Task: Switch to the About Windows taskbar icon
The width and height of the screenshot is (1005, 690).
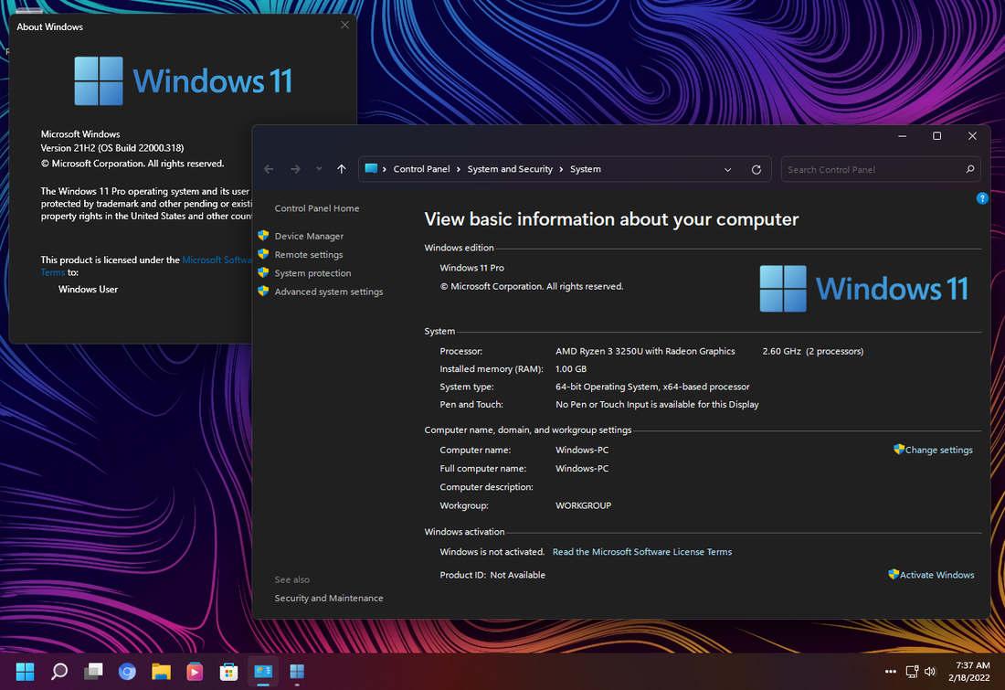Action: click(297, 672)
